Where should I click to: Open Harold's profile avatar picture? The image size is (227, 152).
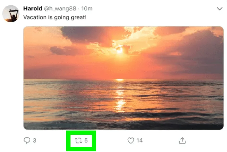[11, 13]
